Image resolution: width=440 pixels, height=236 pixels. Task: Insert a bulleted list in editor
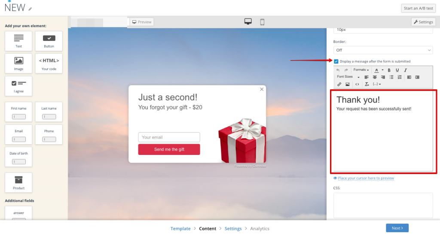391,77
